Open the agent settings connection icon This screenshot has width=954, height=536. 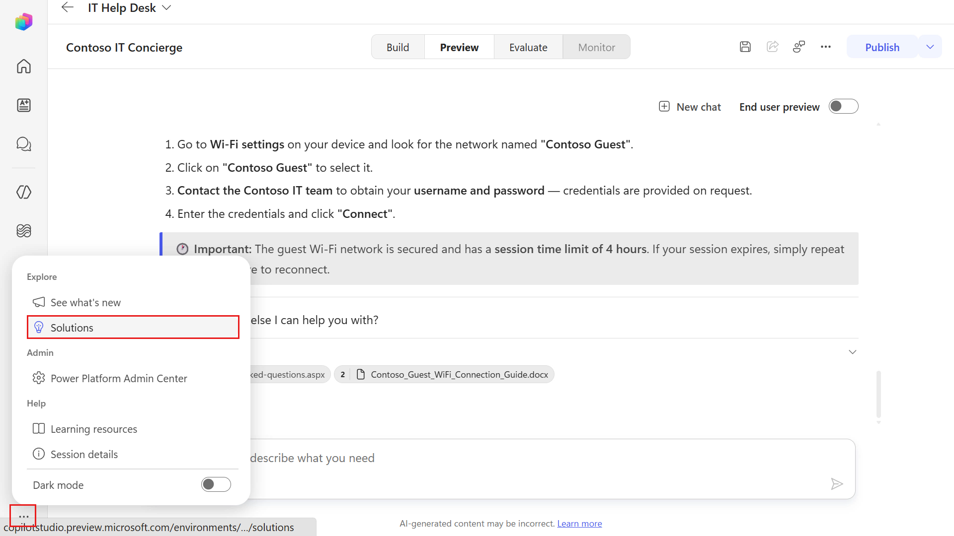point(798,47)
